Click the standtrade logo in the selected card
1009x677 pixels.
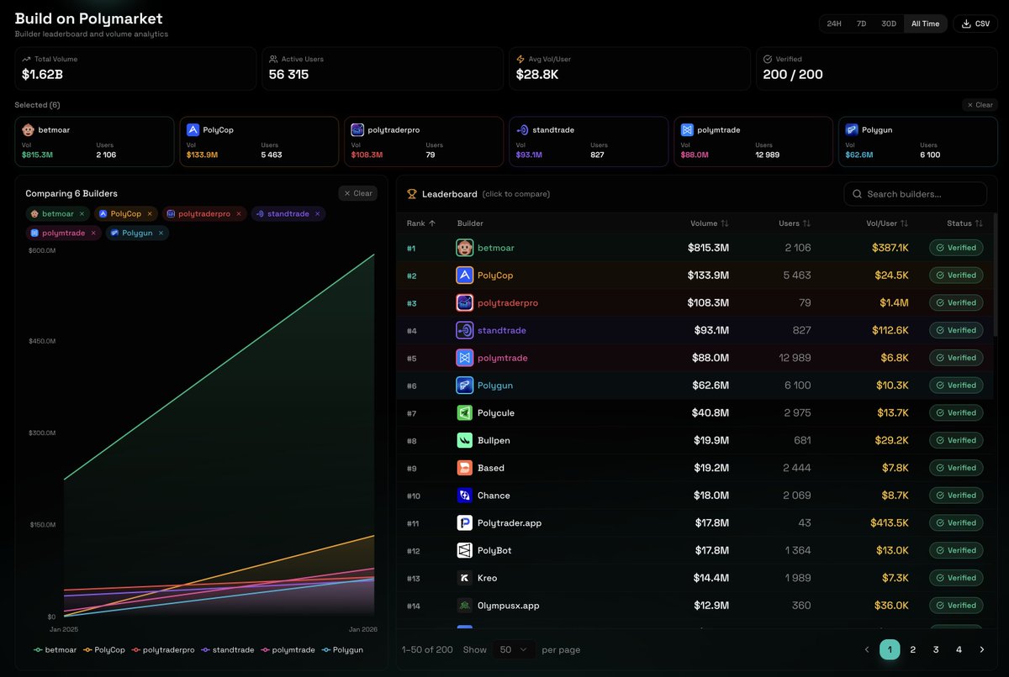click(x=522, y=130)
